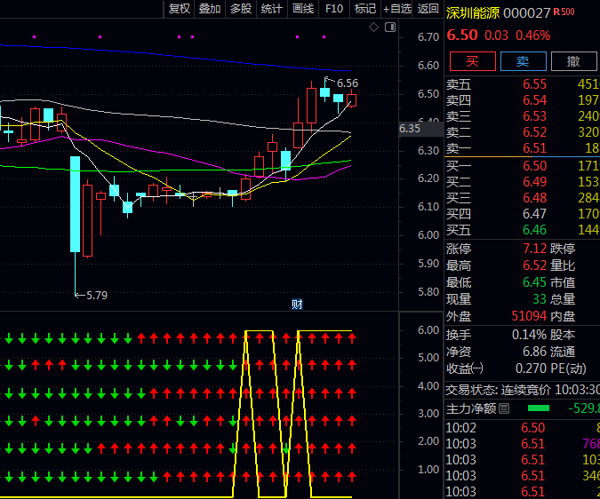Image resolution: width=600 pixels, height=499 pixels.
Task: Toggle the chart panel layout icon
Action: tap(390, 28)
